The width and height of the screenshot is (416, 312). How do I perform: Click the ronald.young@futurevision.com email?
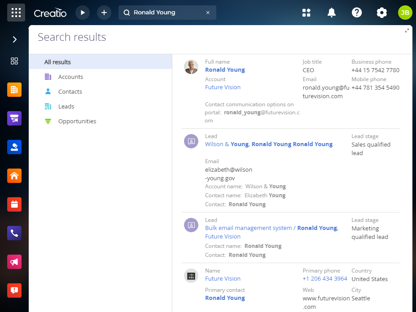click(326, 92)
